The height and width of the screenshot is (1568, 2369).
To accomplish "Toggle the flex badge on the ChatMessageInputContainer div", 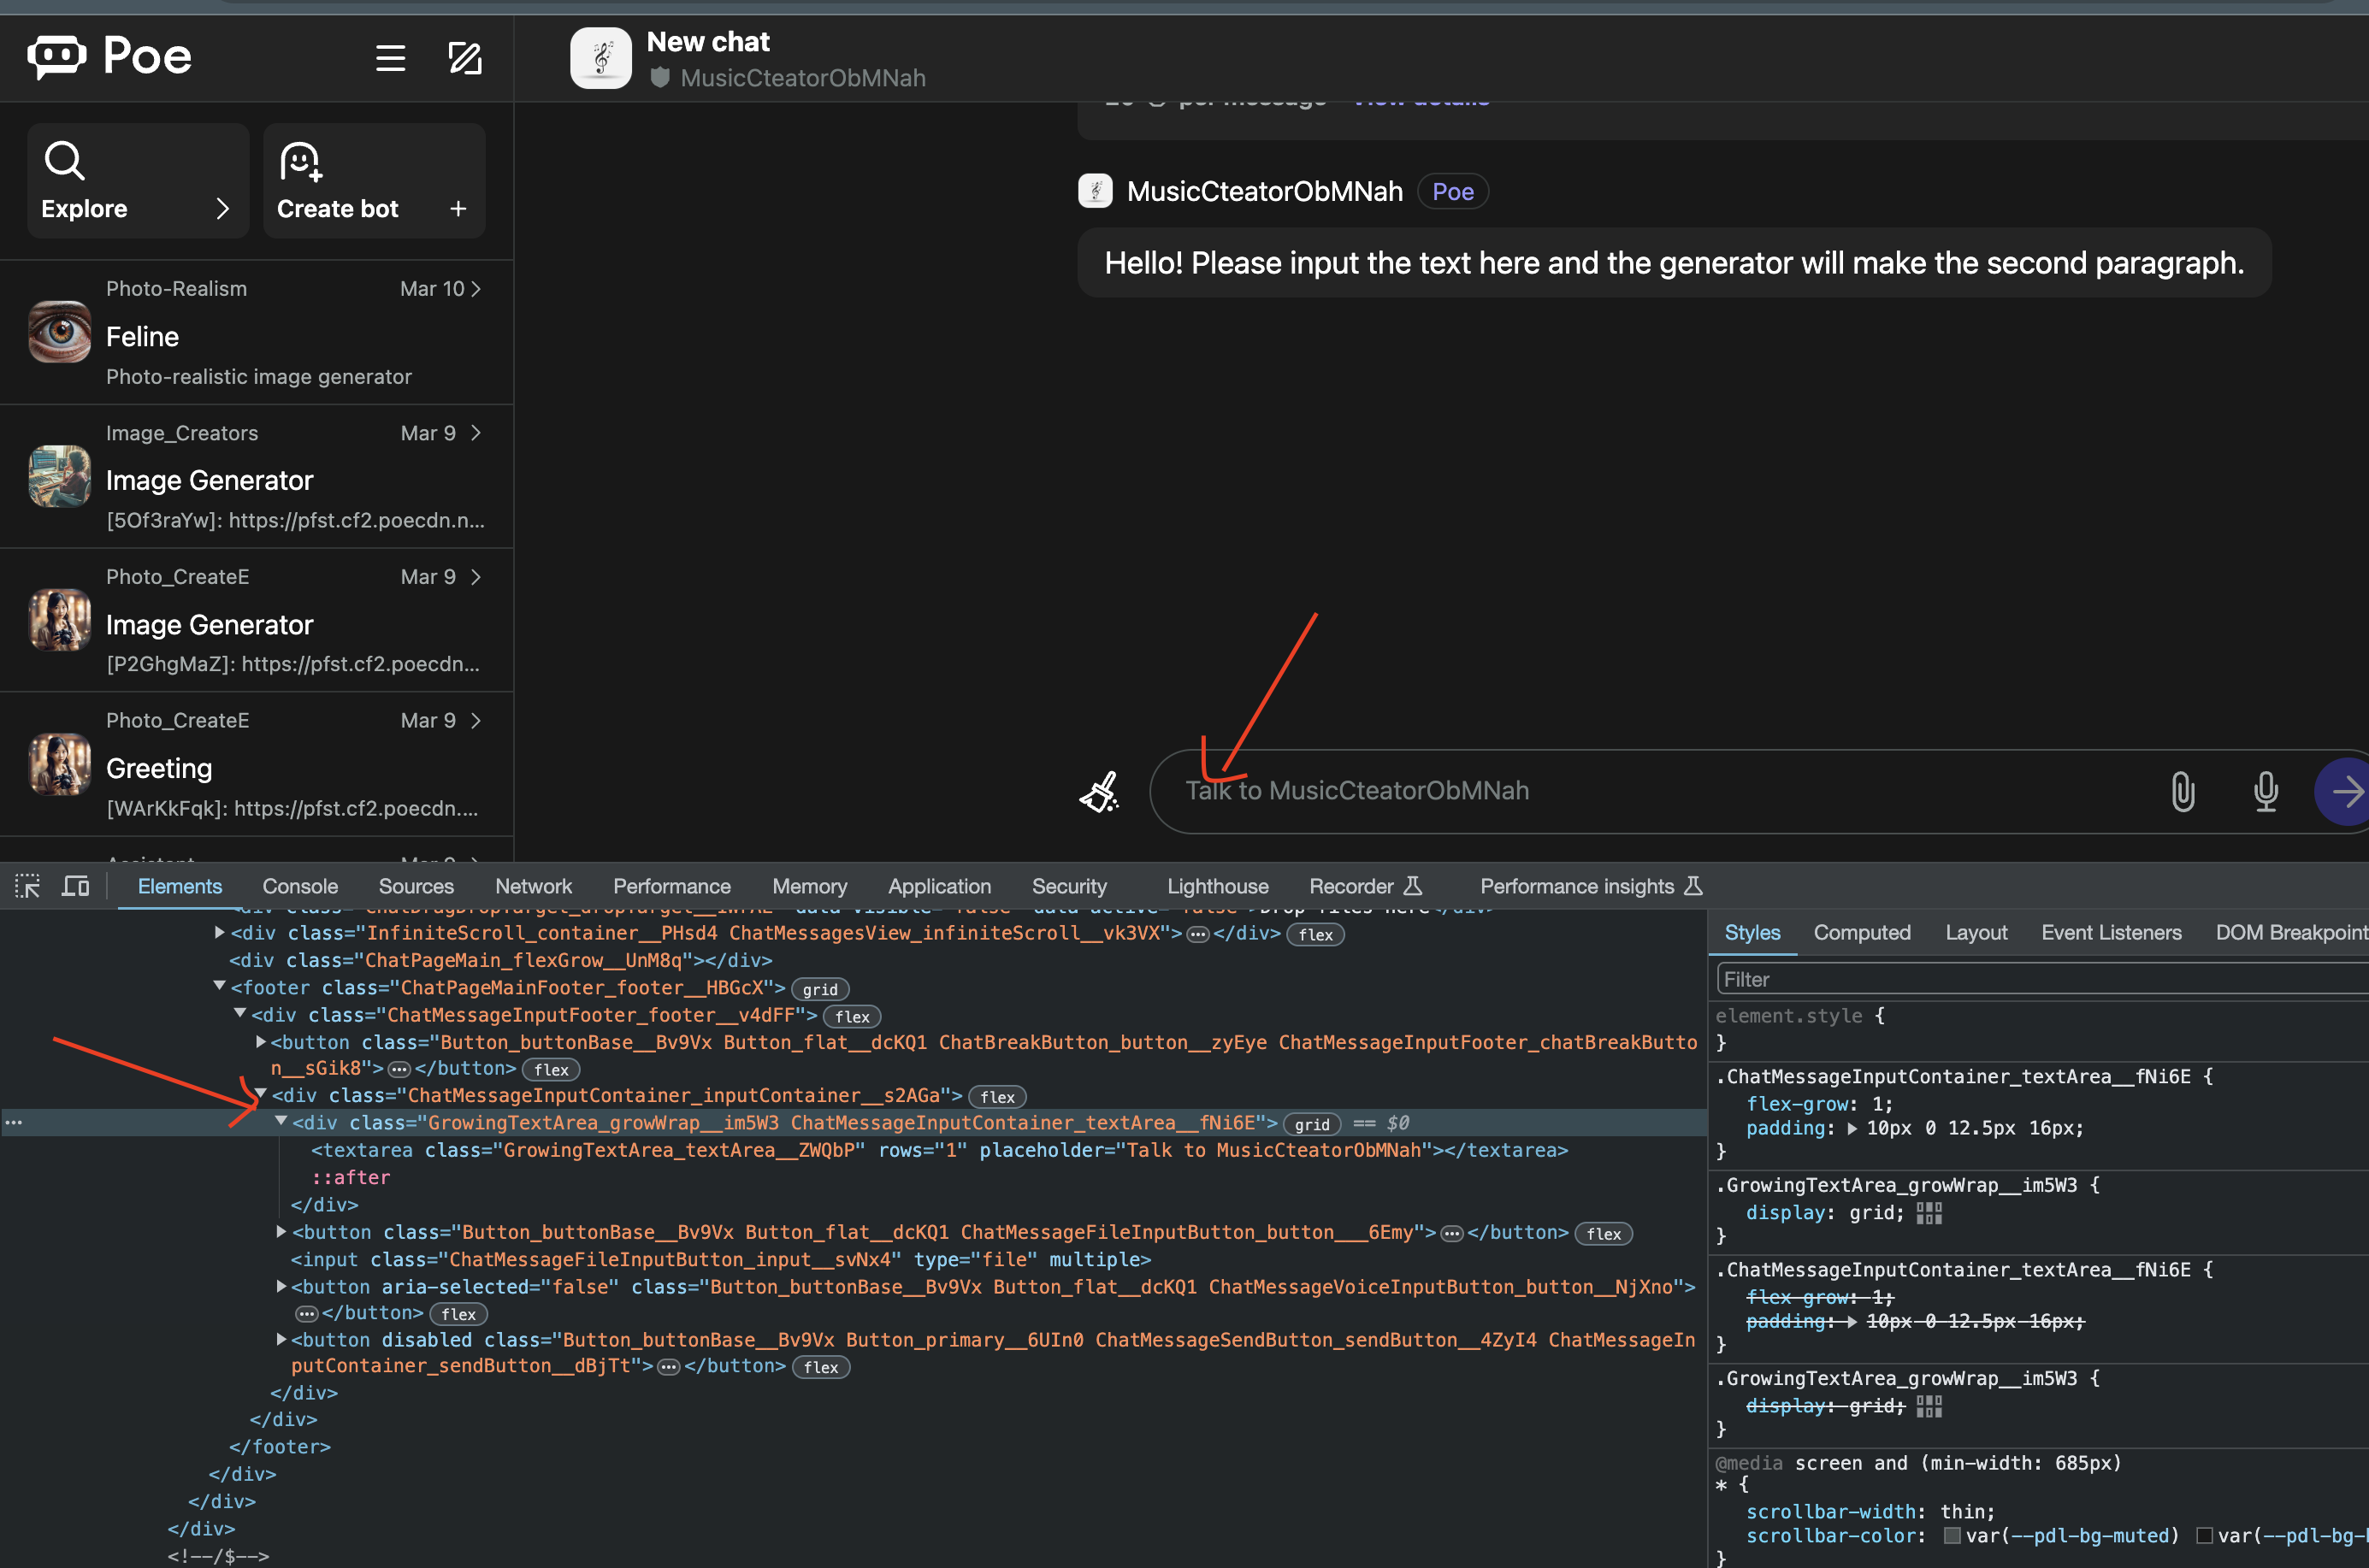I will tap(996, 1097).
